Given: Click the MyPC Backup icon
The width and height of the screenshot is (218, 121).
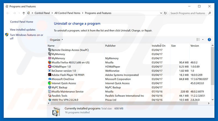Looking at the screenshot, I should coord(50,87).
